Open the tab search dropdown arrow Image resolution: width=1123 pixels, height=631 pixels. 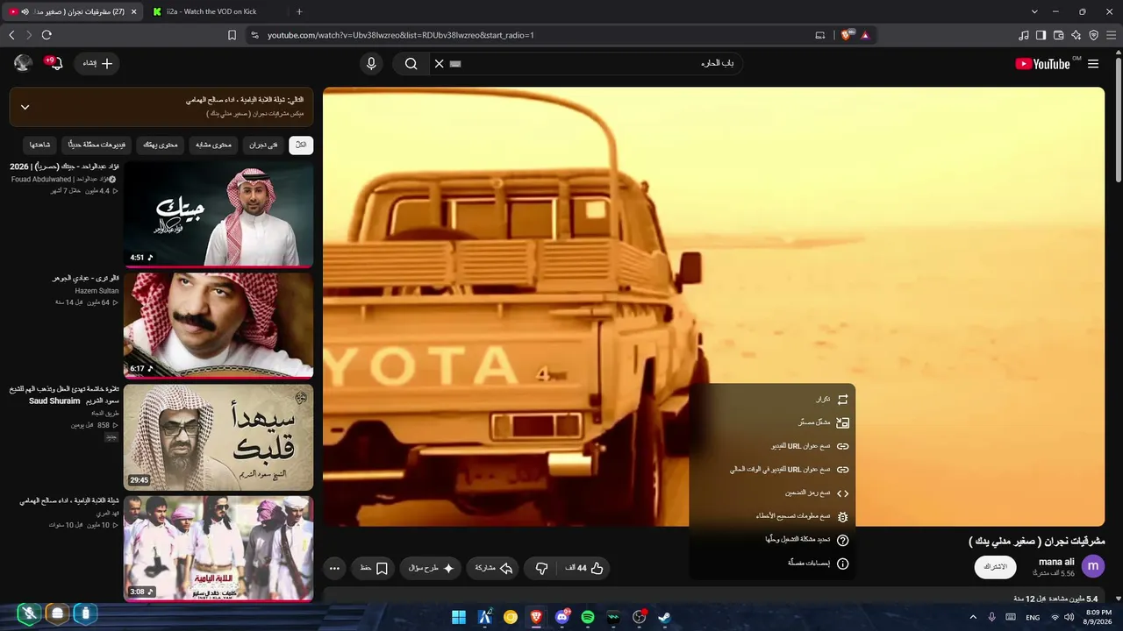click(1034, 11)
